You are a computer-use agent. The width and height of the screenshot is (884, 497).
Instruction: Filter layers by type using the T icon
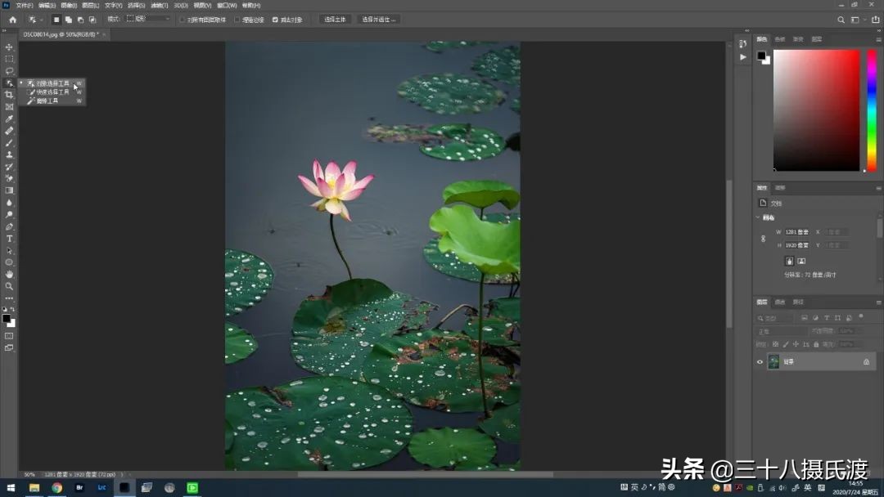point(827,318)
